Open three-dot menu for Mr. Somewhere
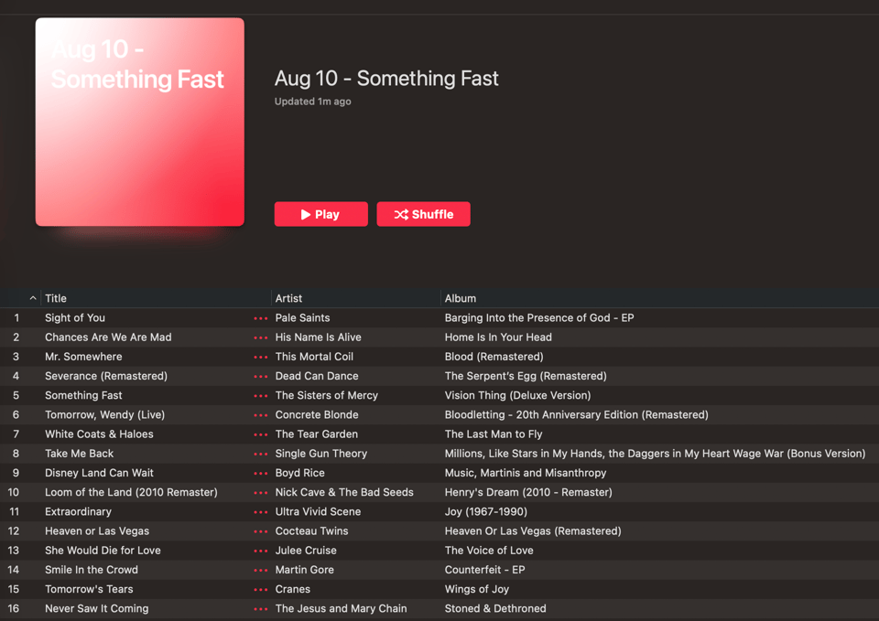The image size is (879, 621). [261, 358]
